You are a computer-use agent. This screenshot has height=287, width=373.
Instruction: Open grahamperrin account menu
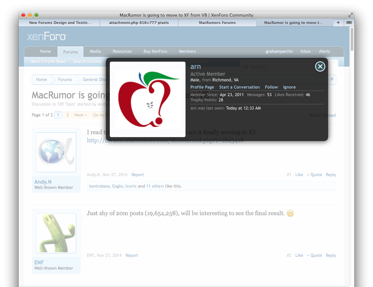(x=279, y=51)
